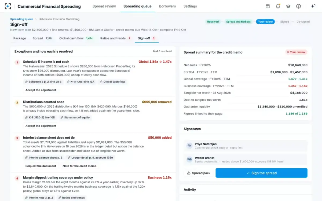Click the "$600,000 removed" amount
This screenshot has height=201, width=322.
tap(157, 102)
